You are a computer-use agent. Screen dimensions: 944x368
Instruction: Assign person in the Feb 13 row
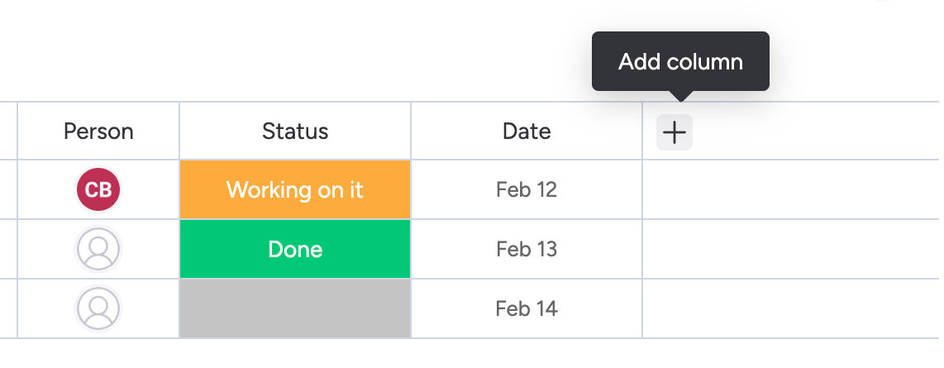click(98, 249)
